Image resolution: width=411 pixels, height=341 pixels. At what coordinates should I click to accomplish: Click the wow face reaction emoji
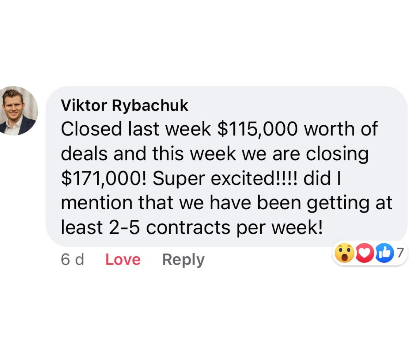click(x=344, y=253)
